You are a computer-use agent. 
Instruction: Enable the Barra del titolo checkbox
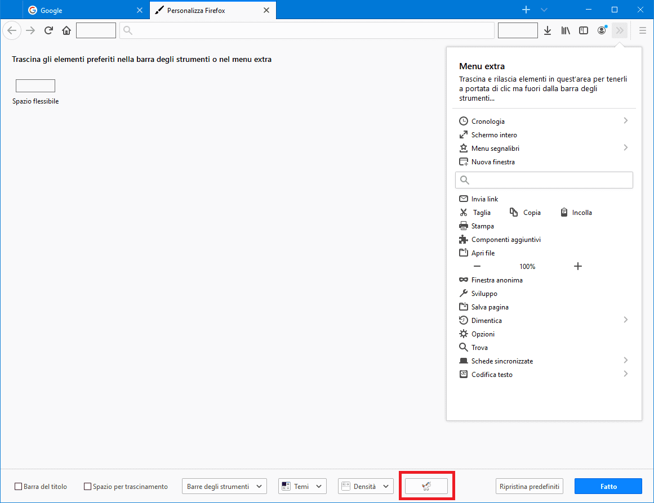19,487
